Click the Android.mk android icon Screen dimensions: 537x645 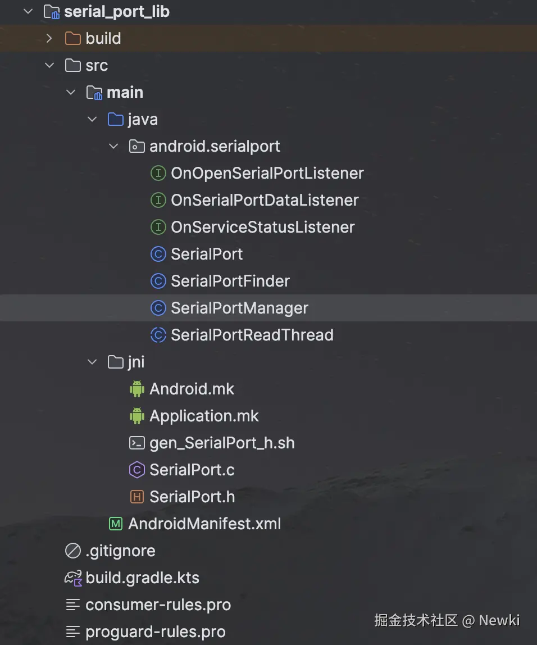pyautogui.click(x=137, y=389)
